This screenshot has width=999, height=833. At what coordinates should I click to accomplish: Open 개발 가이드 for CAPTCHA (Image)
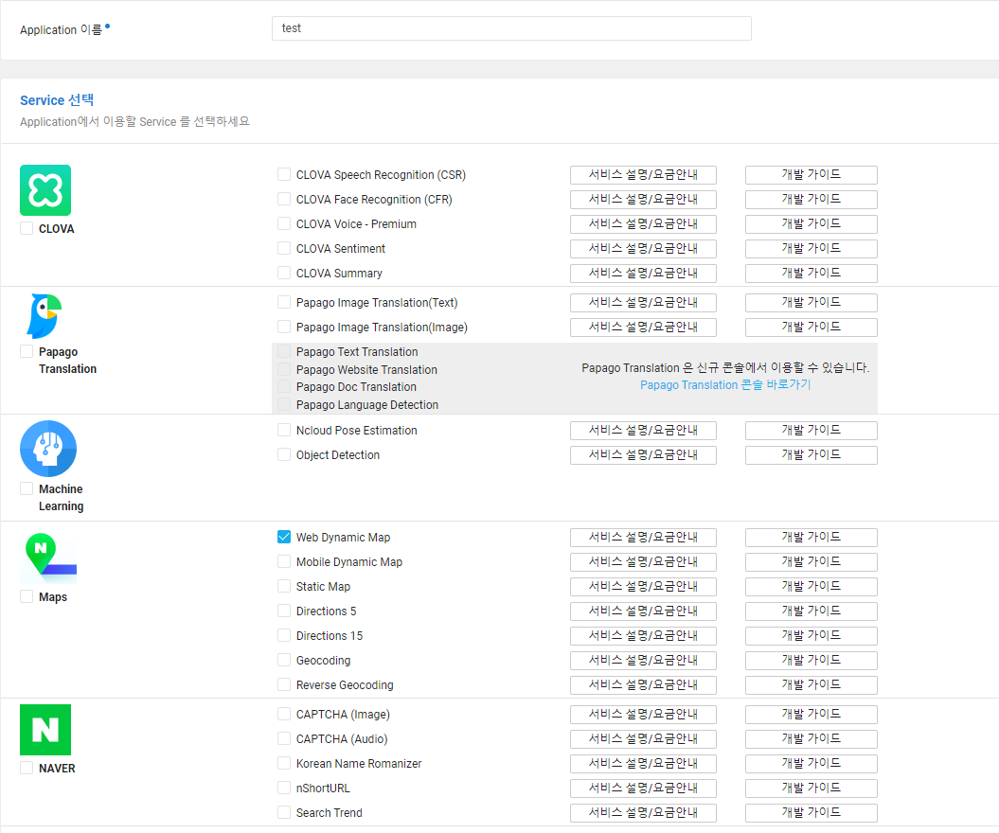(812, 714)
